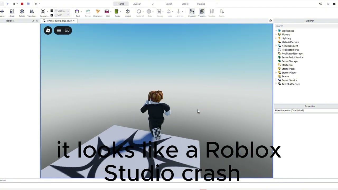338x190 pixels.
Task: Select the Rotate tool
Action: (x=22, y=13)
